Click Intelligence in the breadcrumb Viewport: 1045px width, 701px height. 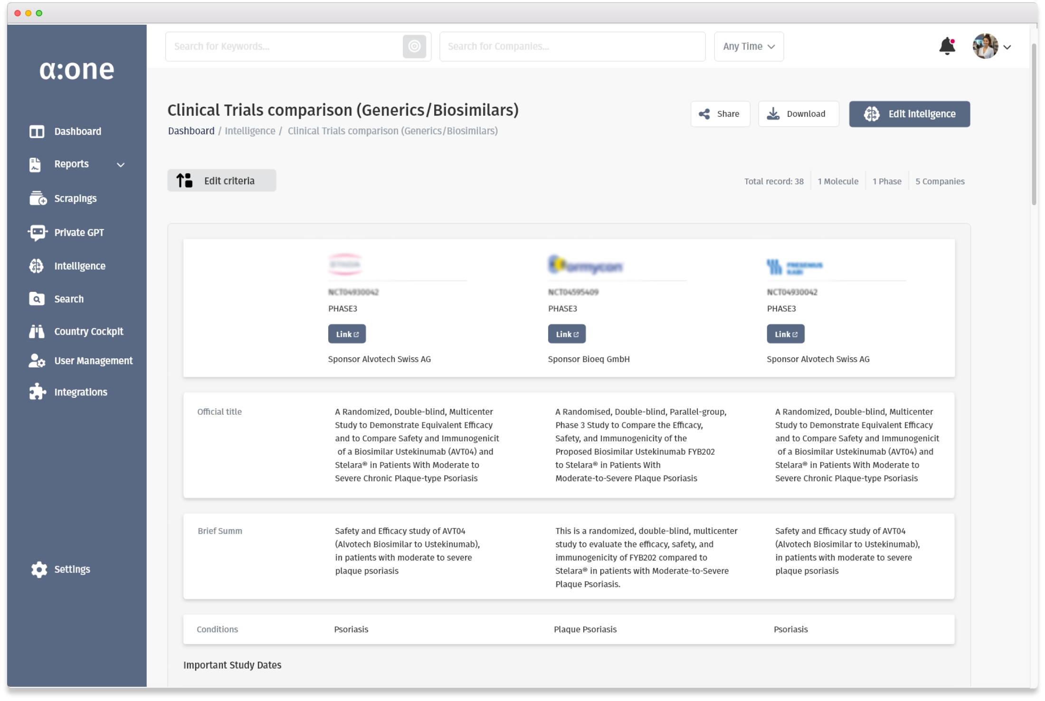(x=250, y=131)
